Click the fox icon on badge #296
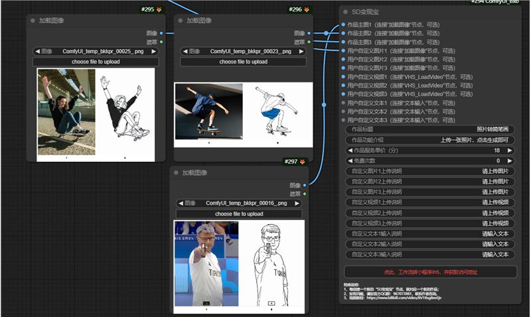The height and width of the screenshot is (317, 531). click(x=307, y=9)
